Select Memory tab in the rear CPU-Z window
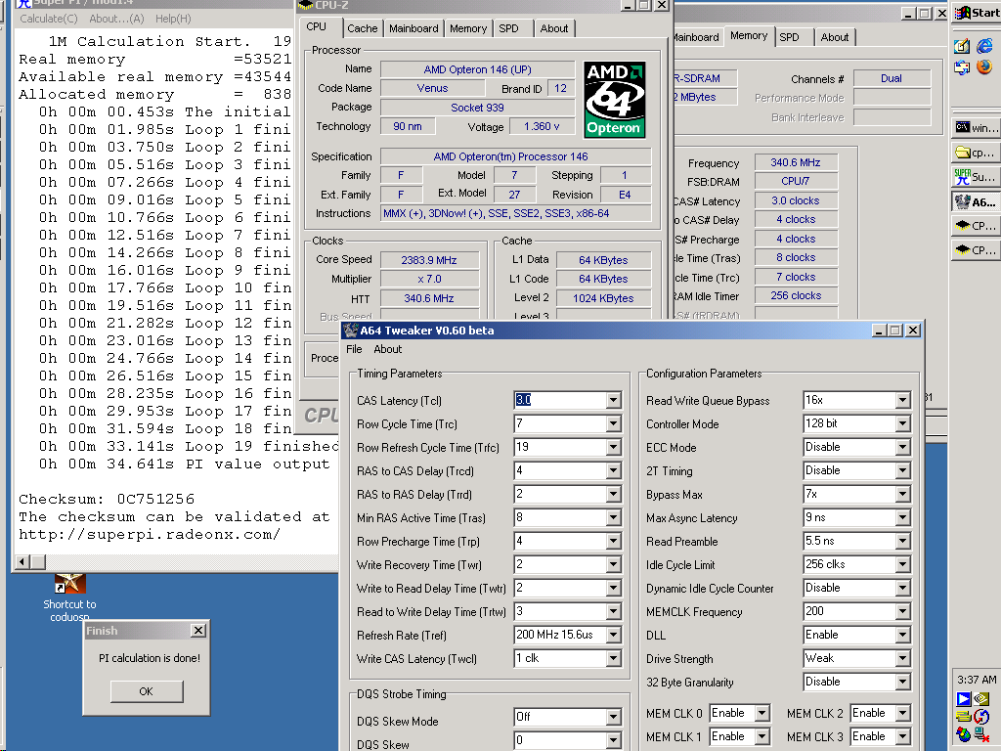 tap(749, 36)
